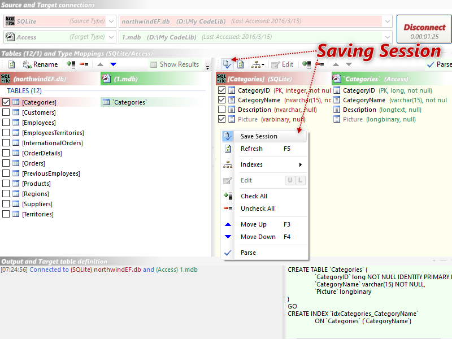The height and width of the screenshot is (339, 452).
Task: Check the [EmployeesTerritories] table checkbox
Action: 6,132
